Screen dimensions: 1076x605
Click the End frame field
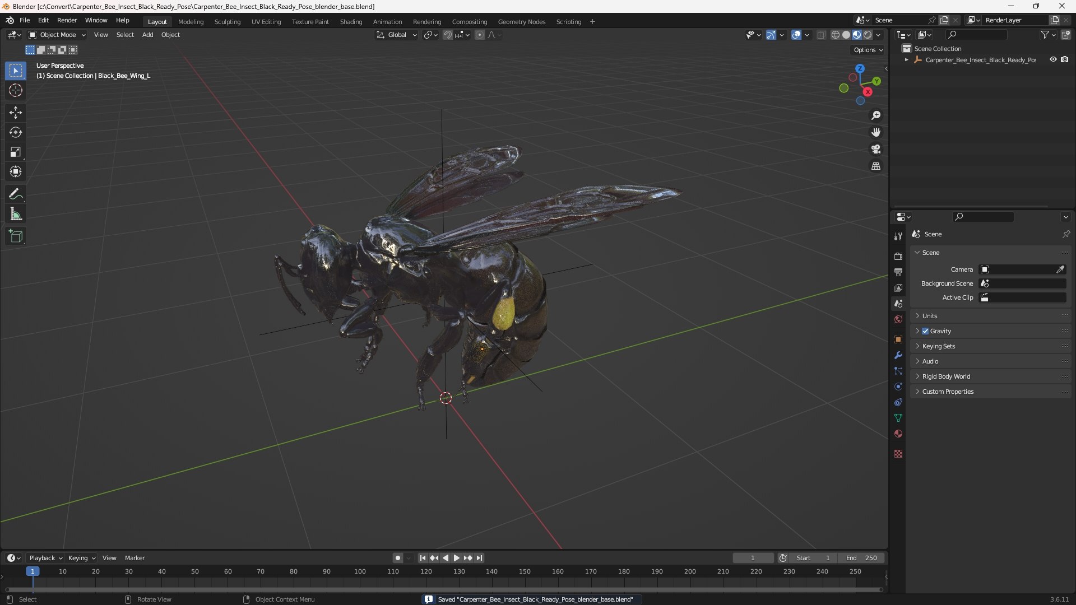pyautogui.click(x=861, y=558)
